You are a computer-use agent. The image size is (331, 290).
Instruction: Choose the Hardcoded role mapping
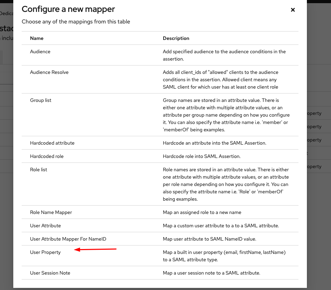click(47, 157)
